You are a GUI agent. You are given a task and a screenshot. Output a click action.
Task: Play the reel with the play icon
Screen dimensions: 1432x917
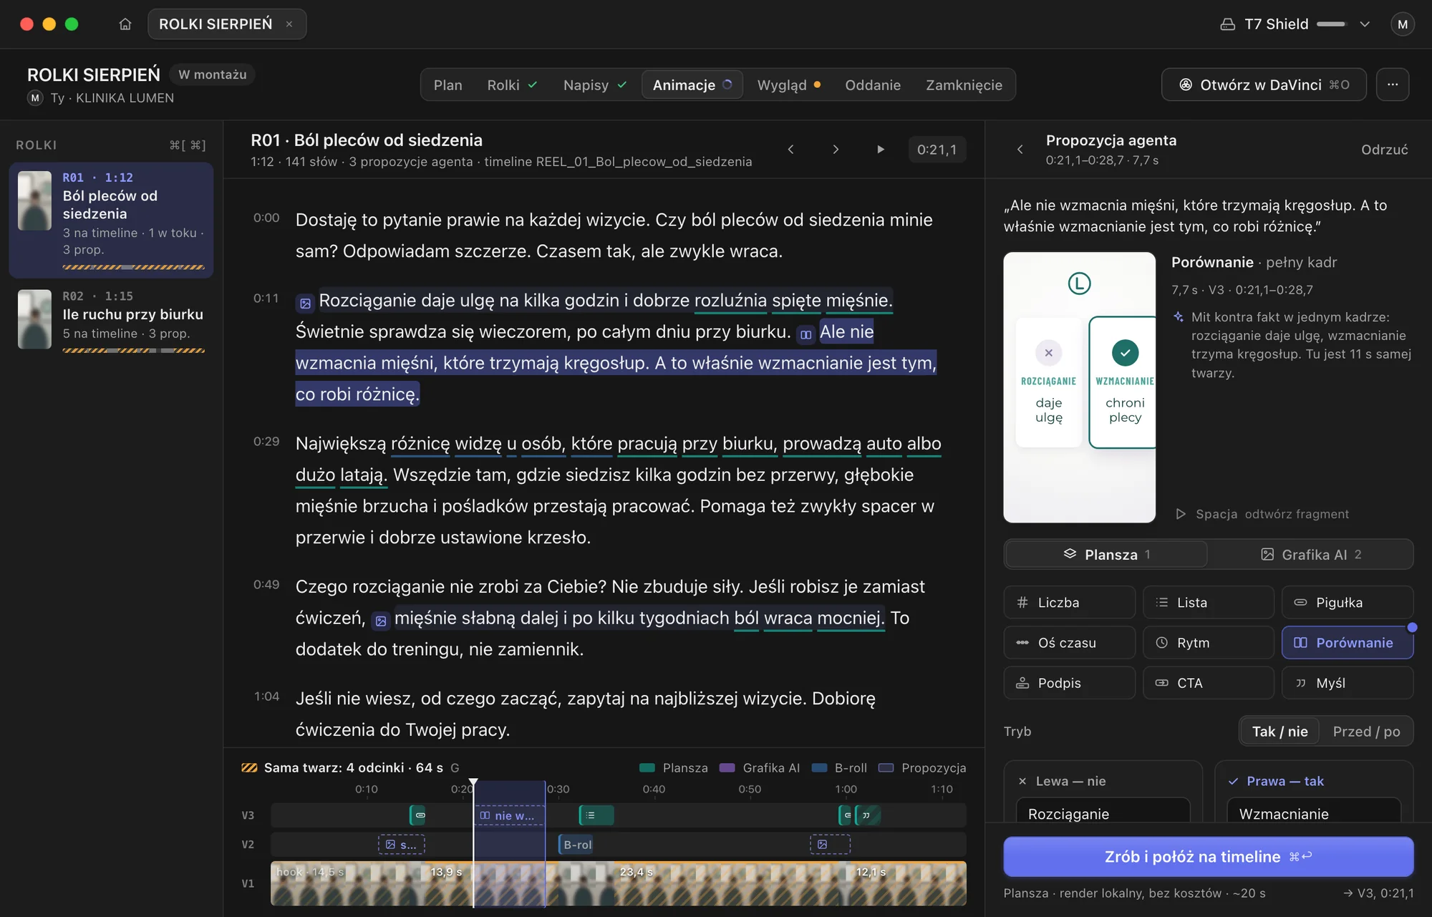881,150
